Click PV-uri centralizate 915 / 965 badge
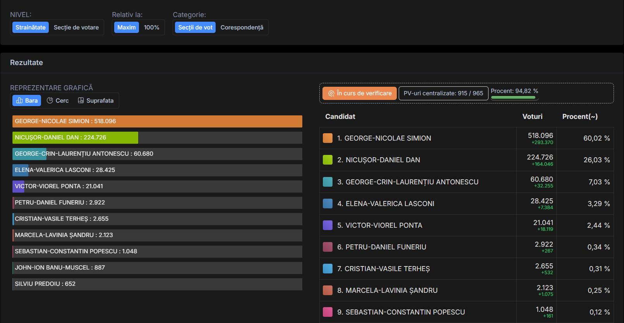 [x=443, y=93]
